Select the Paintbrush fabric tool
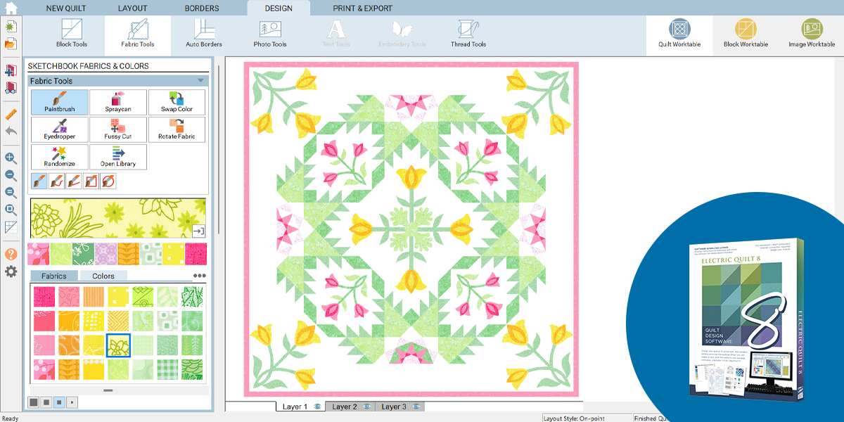 tap(60, 102)
